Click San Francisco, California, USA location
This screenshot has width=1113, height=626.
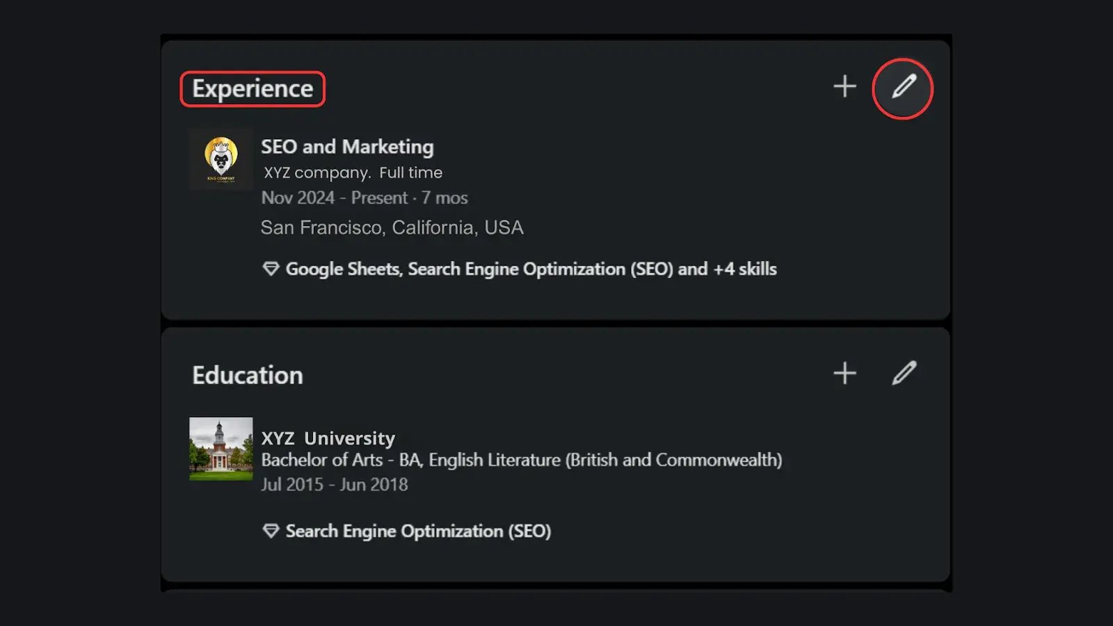(x=392, y=227)
